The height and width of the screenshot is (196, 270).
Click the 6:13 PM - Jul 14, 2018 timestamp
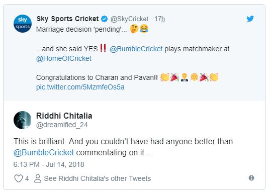point(49,164)
